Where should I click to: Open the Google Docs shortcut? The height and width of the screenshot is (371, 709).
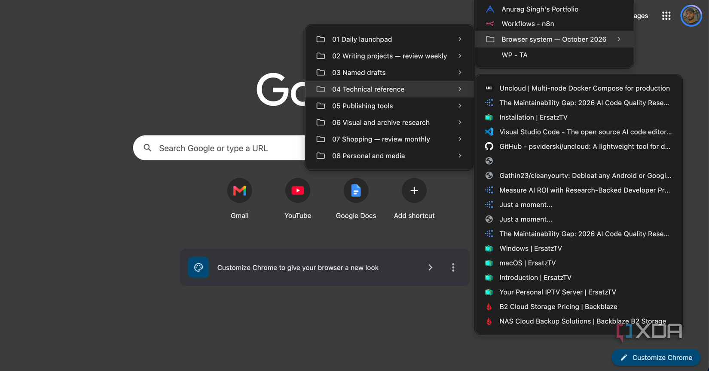356,199
